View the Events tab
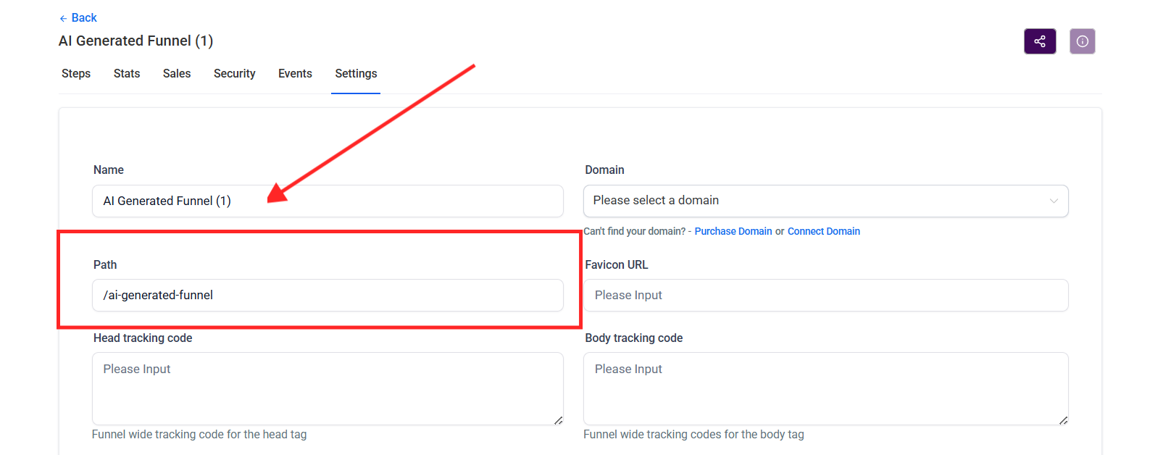This screenshot has width=1163, height=455. [295, 74]
